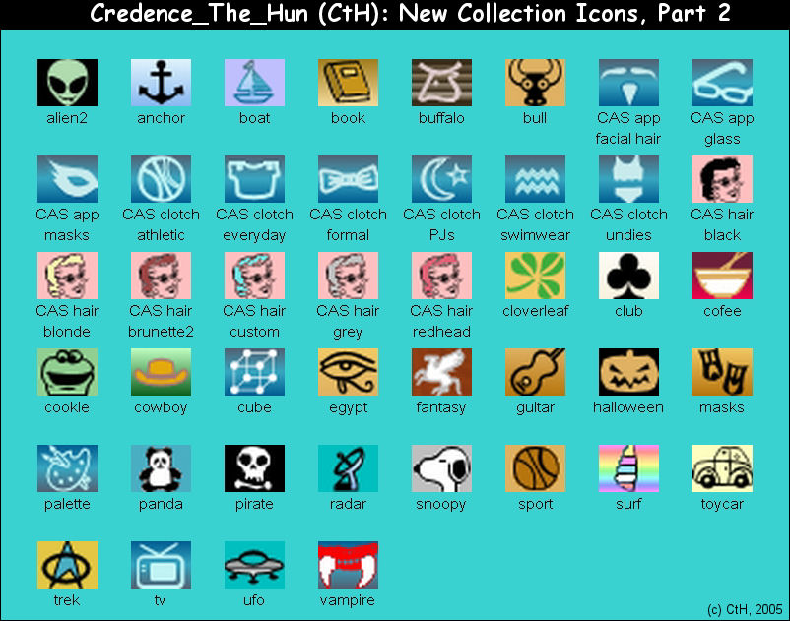Screen dimensions: 790x621
Task: Click the trek emblem icon
Action: pos(67,563)
